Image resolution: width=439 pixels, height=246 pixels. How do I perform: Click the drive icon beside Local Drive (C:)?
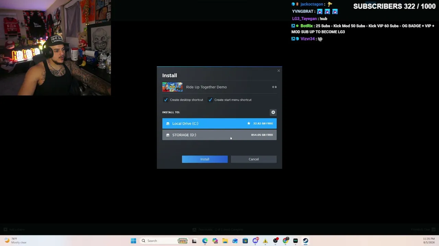tap(168, 124)
